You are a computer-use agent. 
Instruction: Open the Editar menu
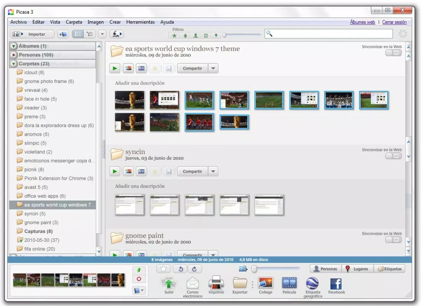point(38,22)
